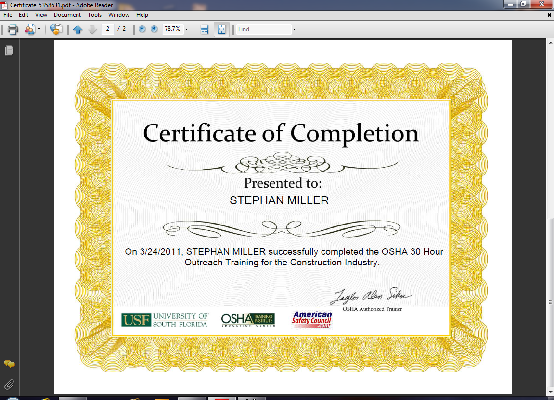This screenshot has width=554, height=400.
Task: Toggle fit one full page view
Action: tap(221, 29)
